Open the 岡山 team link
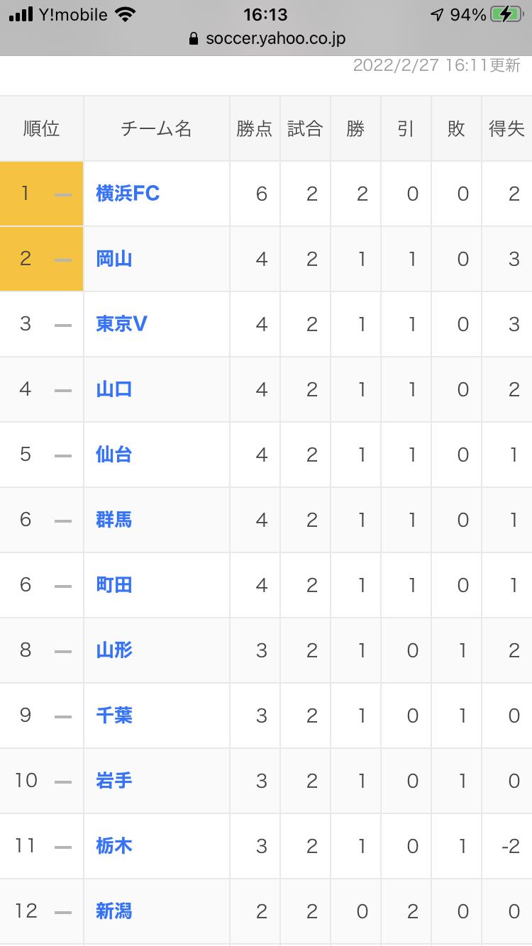 point(114,259)
